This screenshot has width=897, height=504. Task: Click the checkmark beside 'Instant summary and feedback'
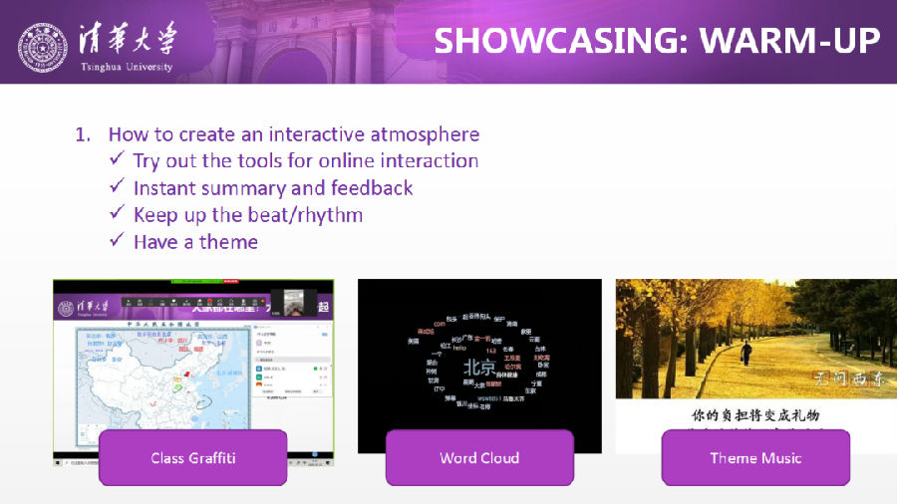(x=117, y=187)
